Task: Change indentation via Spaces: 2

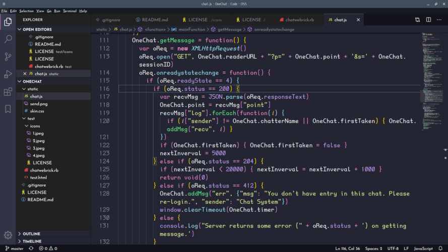Action: click(x=373, y=248)
